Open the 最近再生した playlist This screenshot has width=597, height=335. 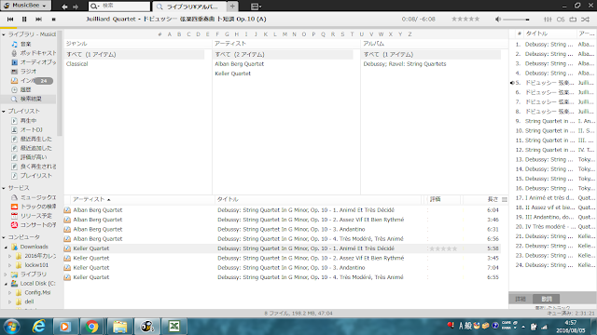[32, 139]
